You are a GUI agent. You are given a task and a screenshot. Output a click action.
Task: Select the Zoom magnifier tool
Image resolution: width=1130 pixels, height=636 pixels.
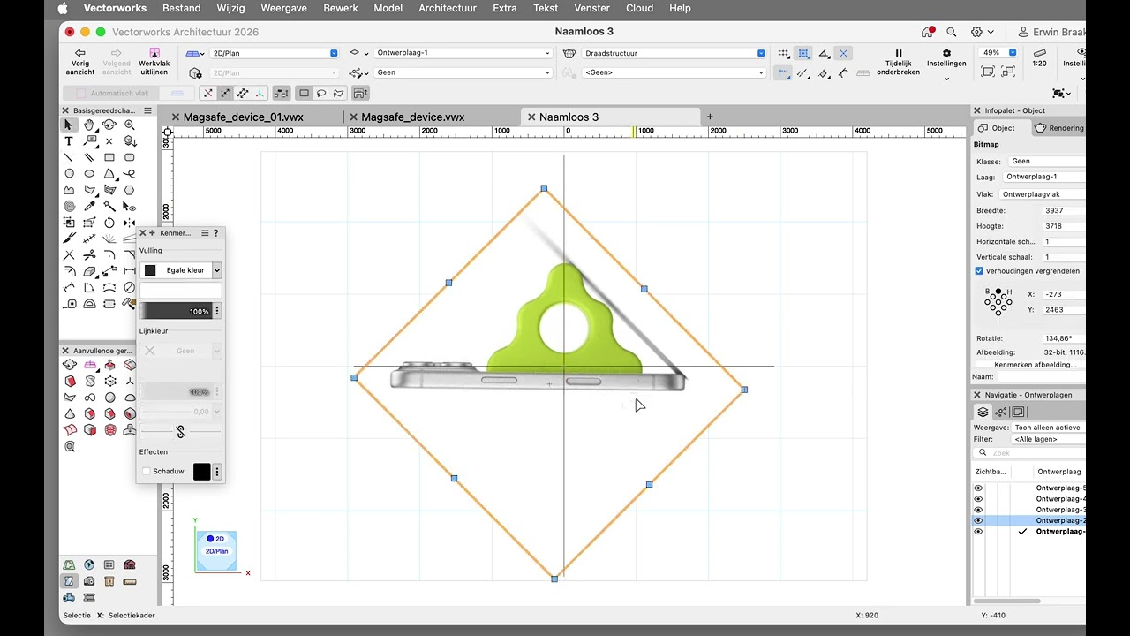pyautogui.click(x=130, y=125)
